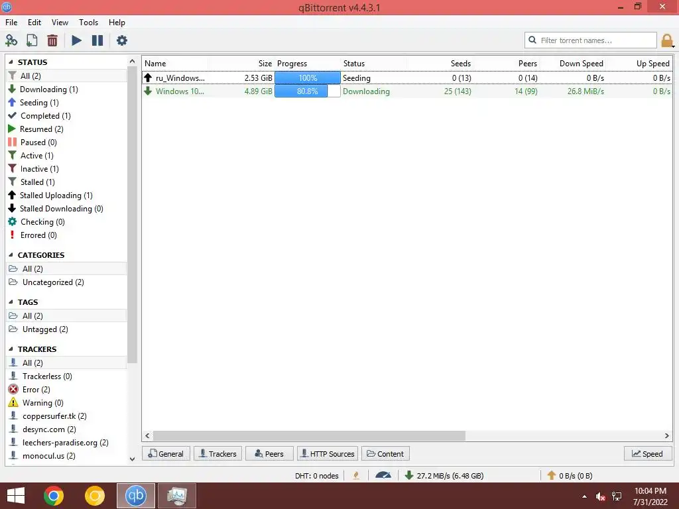Viewport: 679px width, 509px height.
Task: Collapse the CATEGORIES section triangle
Action: tap(11, 254)
